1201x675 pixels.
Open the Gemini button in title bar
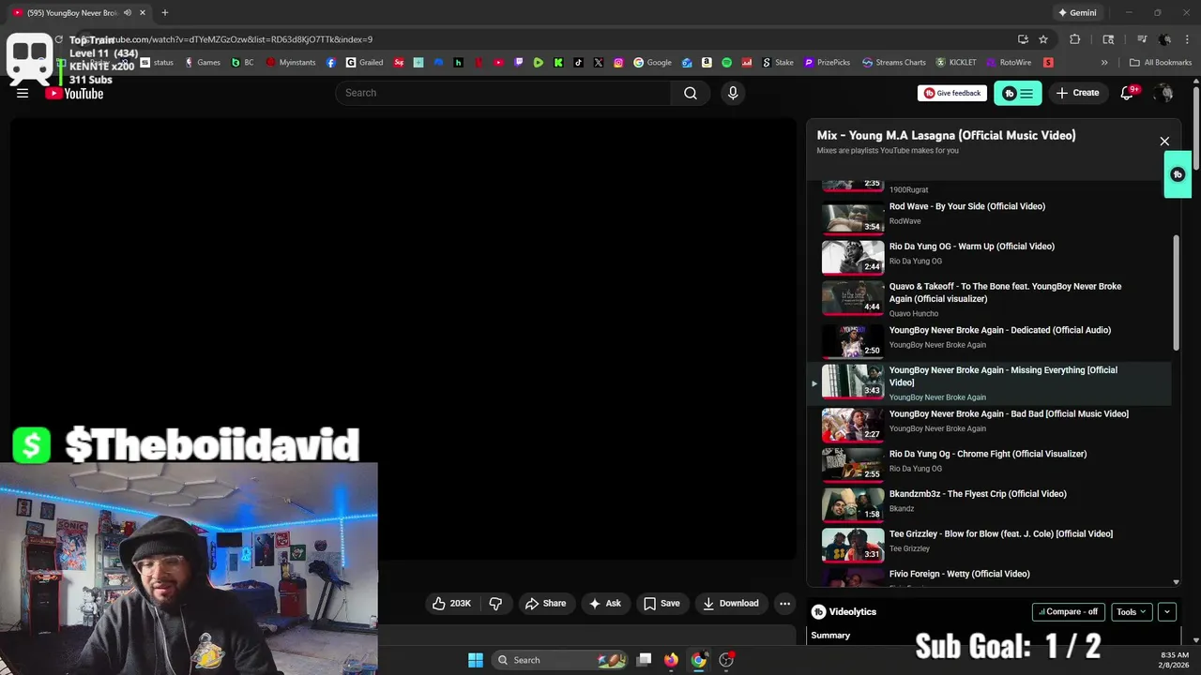(x=1076, y=13)
